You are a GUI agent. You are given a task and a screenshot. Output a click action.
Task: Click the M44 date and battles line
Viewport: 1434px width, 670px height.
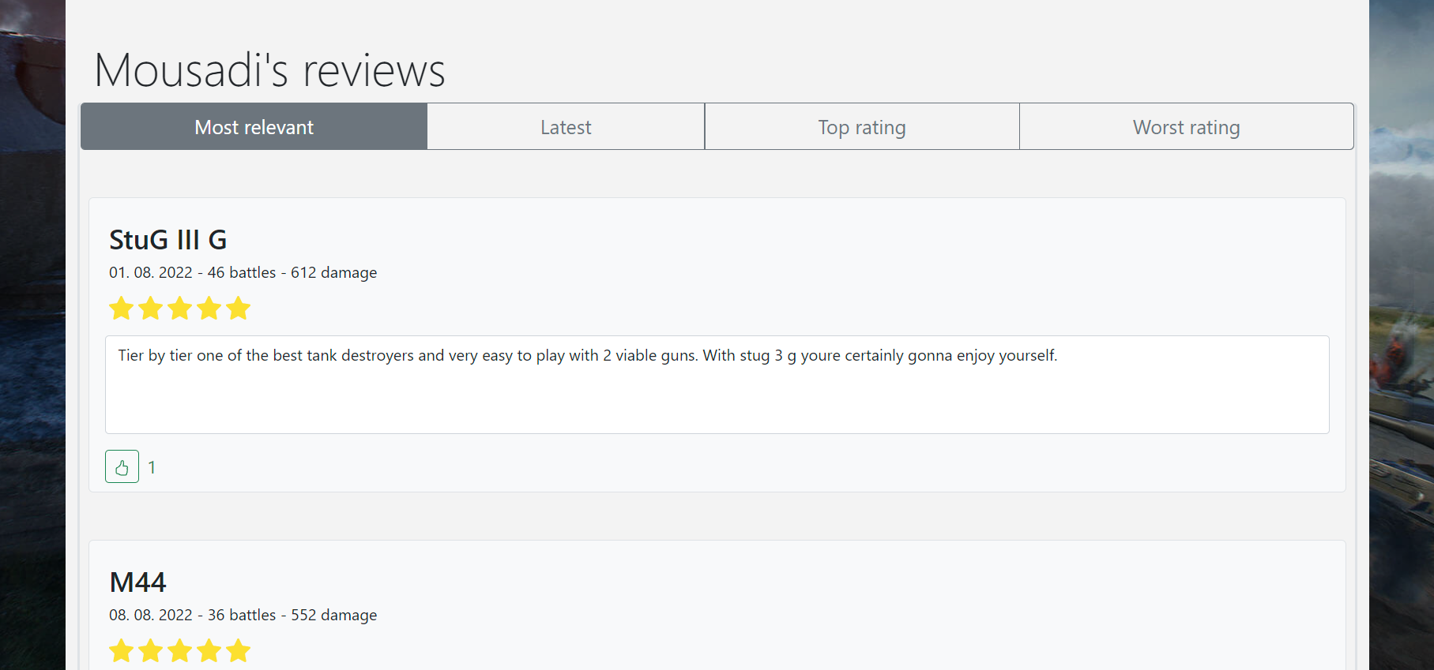[x=243, y=615]
